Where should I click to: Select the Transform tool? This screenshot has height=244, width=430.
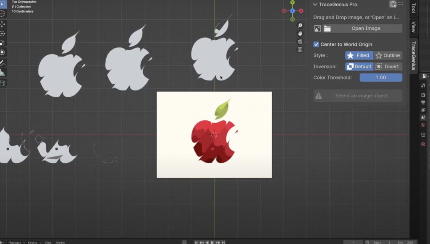pos(3,52)
